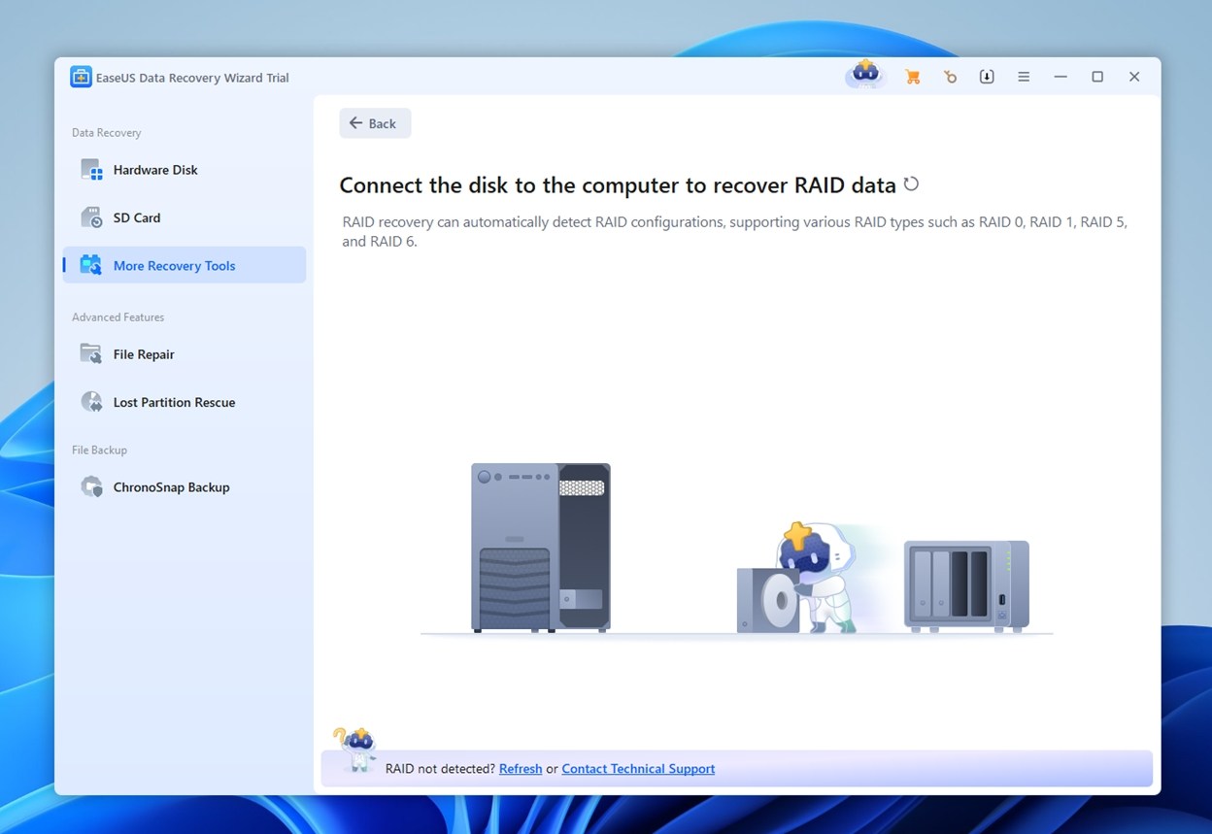Click the 'RAID not detected?' text

pos(440,769)
